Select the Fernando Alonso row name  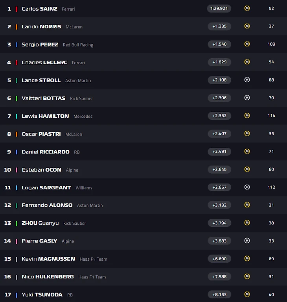[47, 205]
